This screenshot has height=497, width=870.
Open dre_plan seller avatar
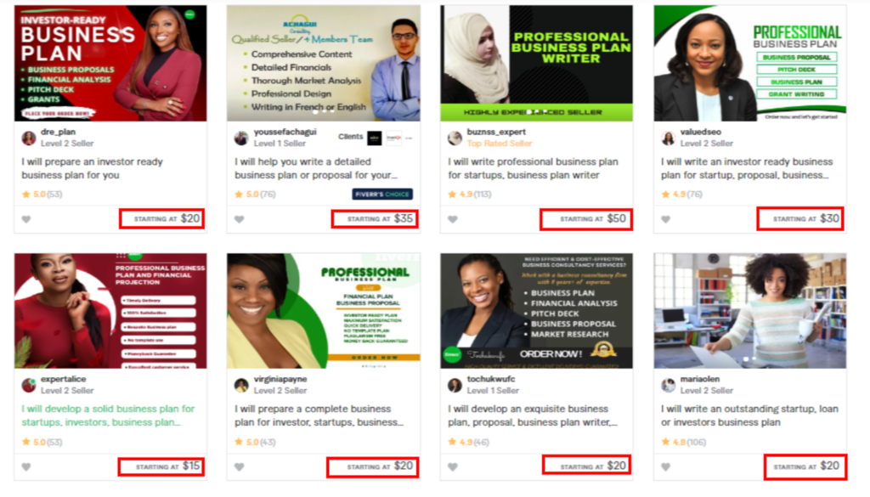pos(29,138)
